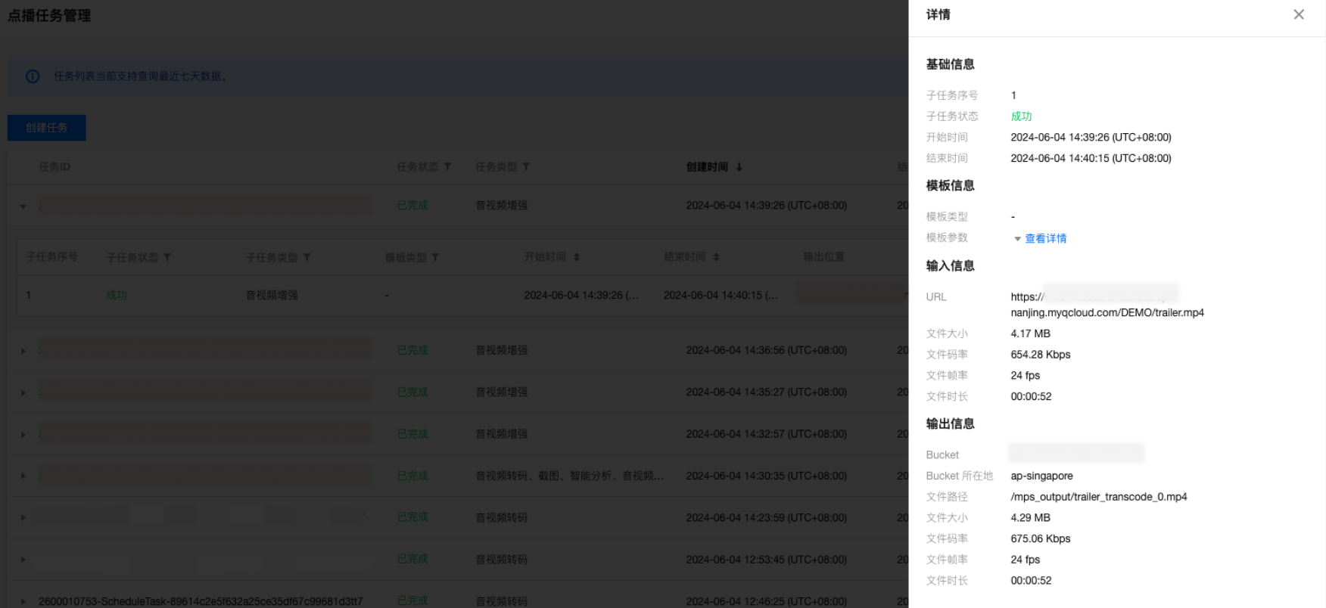
Task: Open the 任务状态 column filter icon
Action: click(447, 166)
